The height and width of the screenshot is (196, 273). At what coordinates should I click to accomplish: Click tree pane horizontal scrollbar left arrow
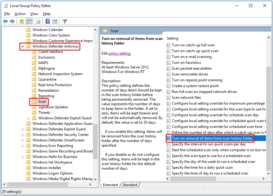[x=5, y=185]
